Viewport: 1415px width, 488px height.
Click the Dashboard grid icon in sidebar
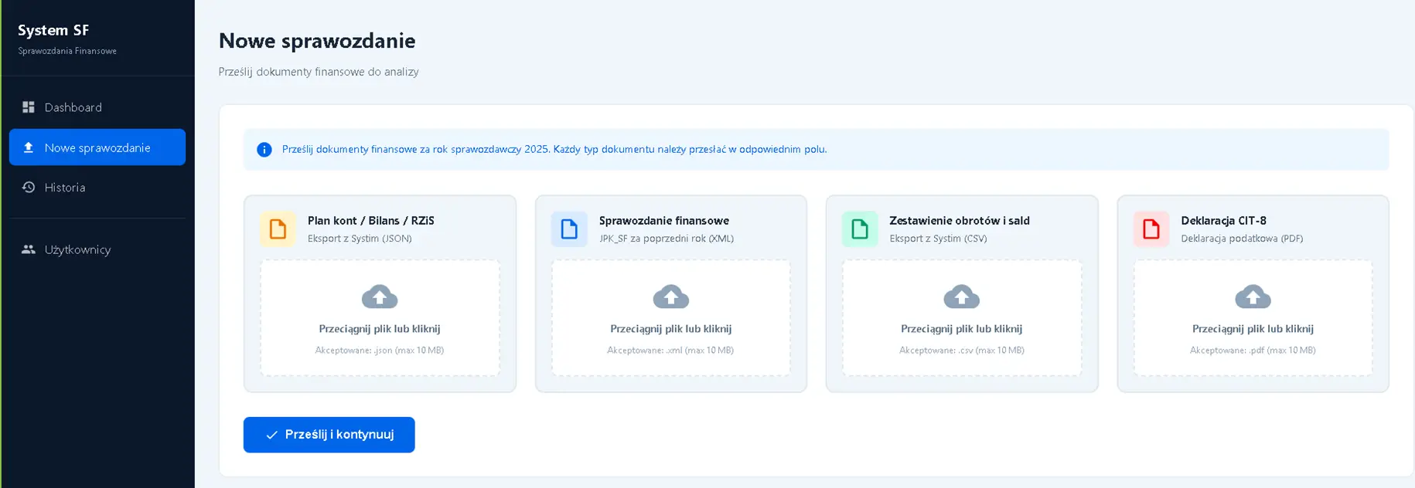point(29,107)
